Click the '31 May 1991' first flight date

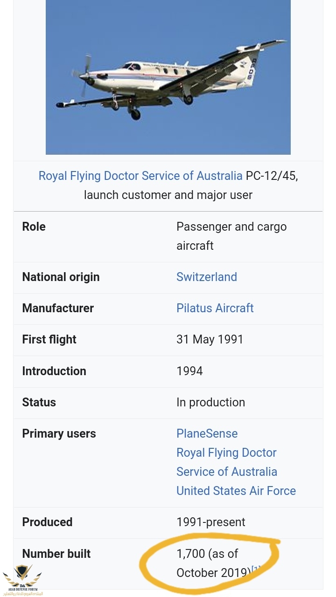pyautogui.click(x=210, y=339)
